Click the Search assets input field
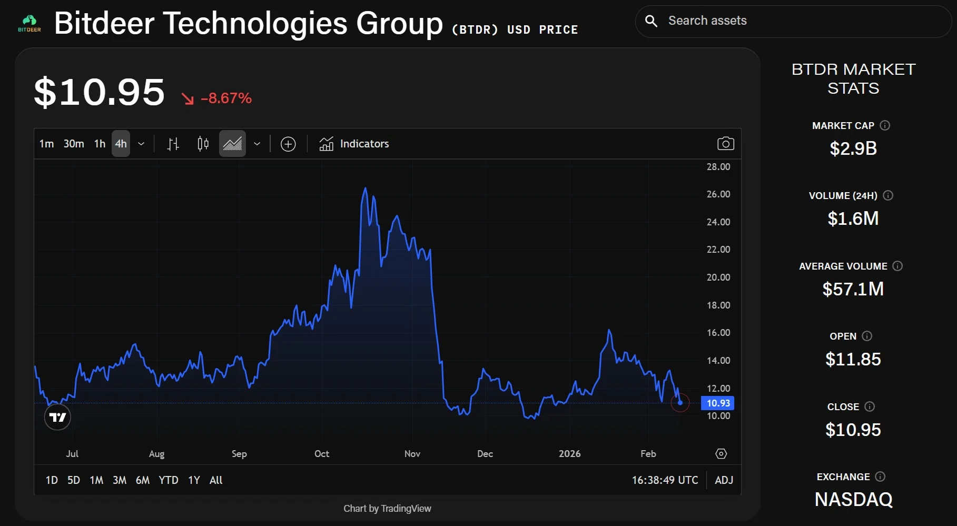This screenshot has width=957, height=526. tap(801, 21)
